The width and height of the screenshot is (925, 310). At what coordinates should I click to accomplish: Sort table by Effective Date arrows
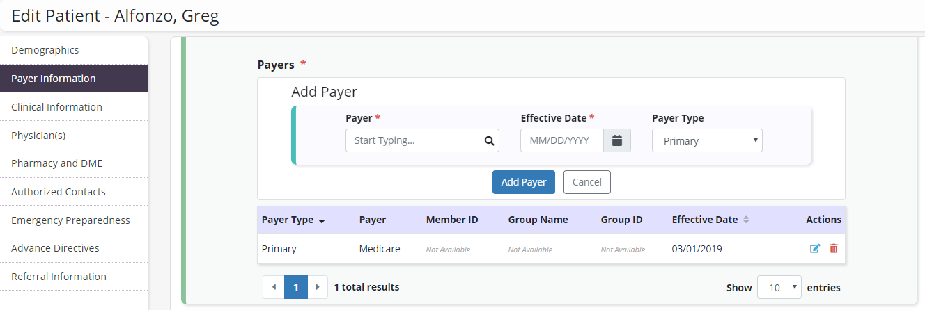(746, 220)
